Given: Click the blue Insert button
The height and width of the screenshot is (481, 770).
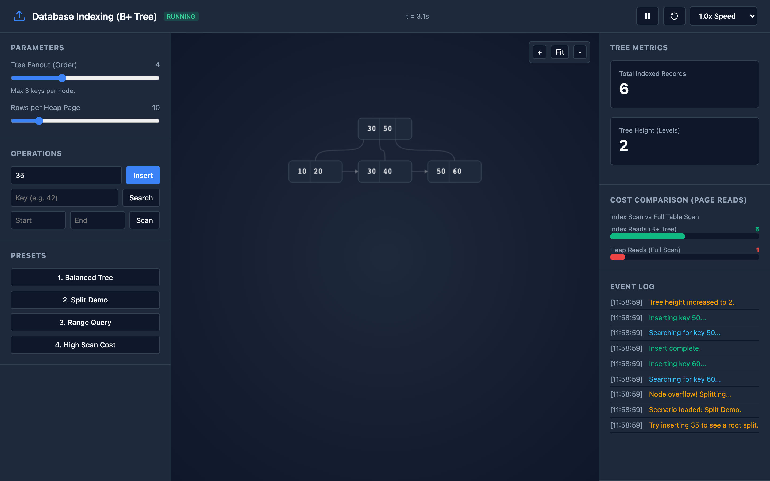Looking at the screenshot, I should [x=143, y=175].
